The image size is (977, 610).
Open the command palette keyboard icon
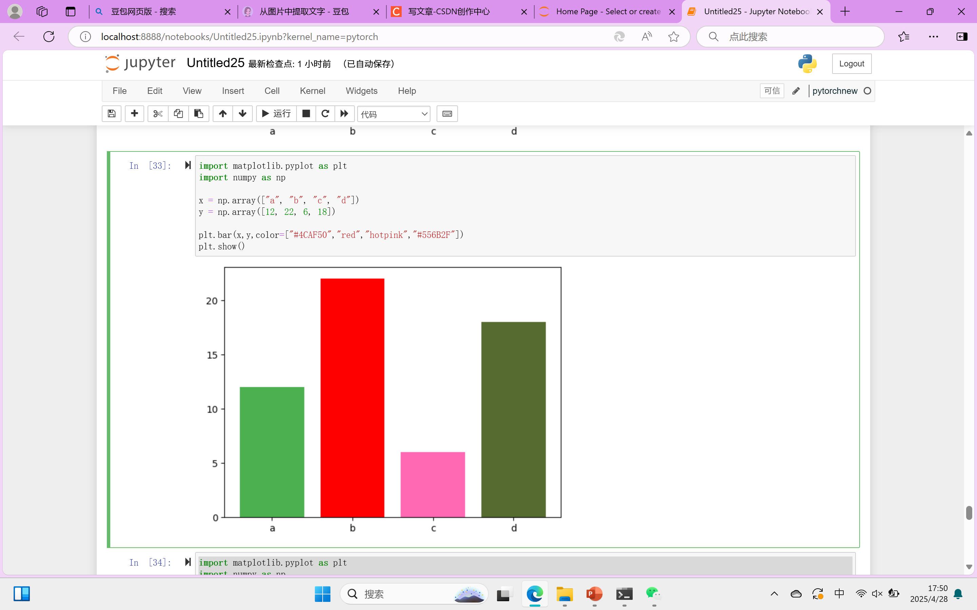pos(447,114)
